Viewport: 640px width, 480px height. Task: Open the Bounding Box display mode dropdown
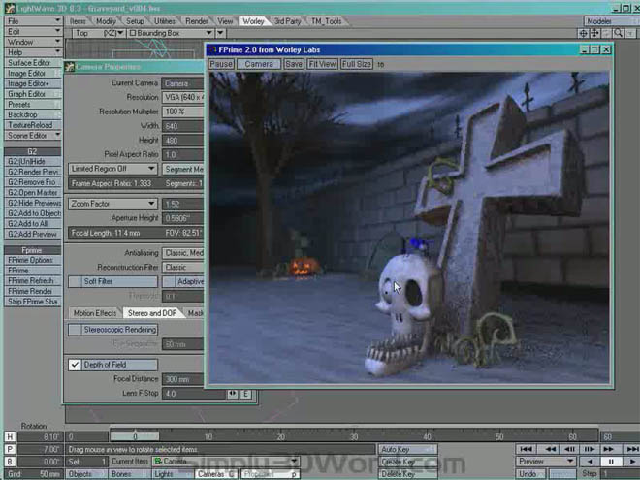[x=171, y=34]
